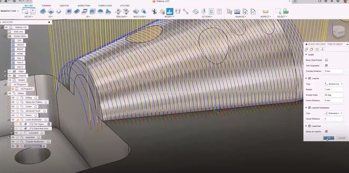The height and width of the screenshot is (173, 349).
Task: Open the Tool Library icon
Action: pyautogui.click(x=229, y=11)
